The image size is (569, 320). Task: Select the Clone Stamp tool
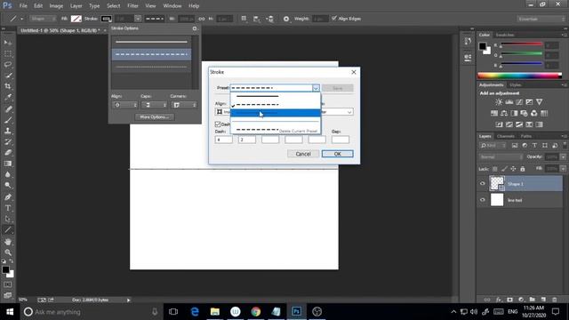point(8,131)
